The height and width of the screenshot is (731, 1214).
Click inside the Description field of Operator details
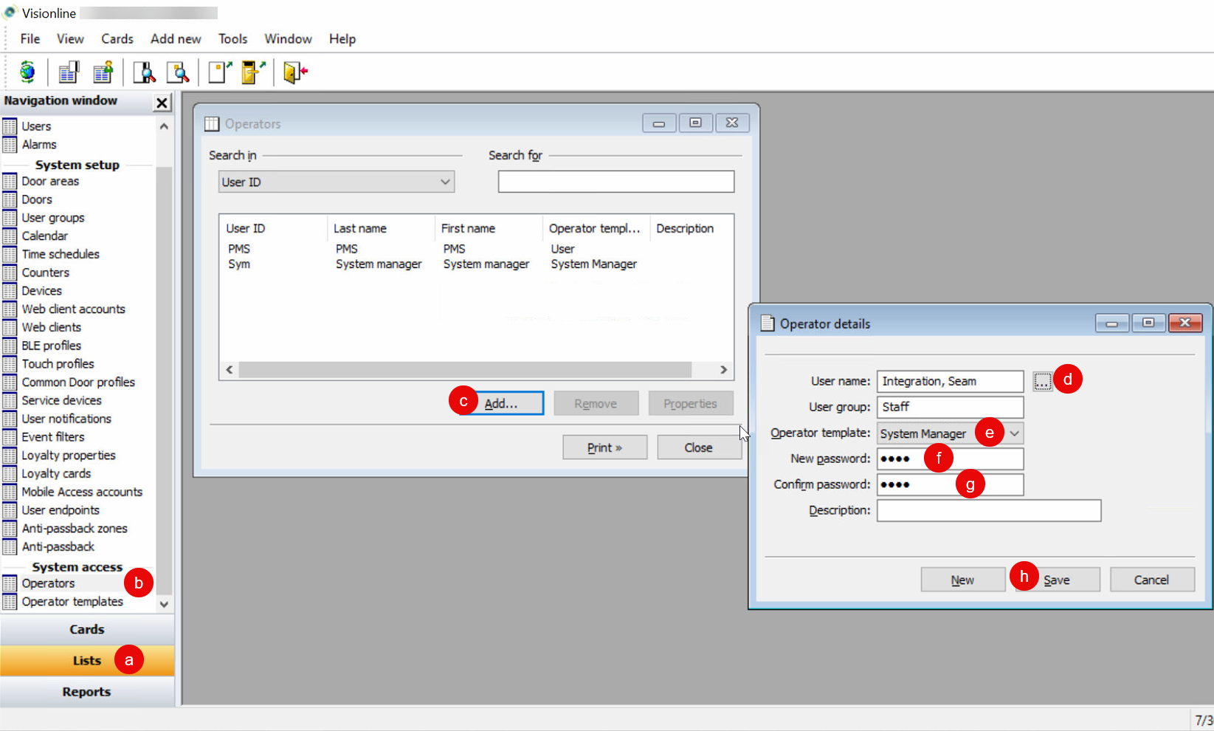coord(988,510)
